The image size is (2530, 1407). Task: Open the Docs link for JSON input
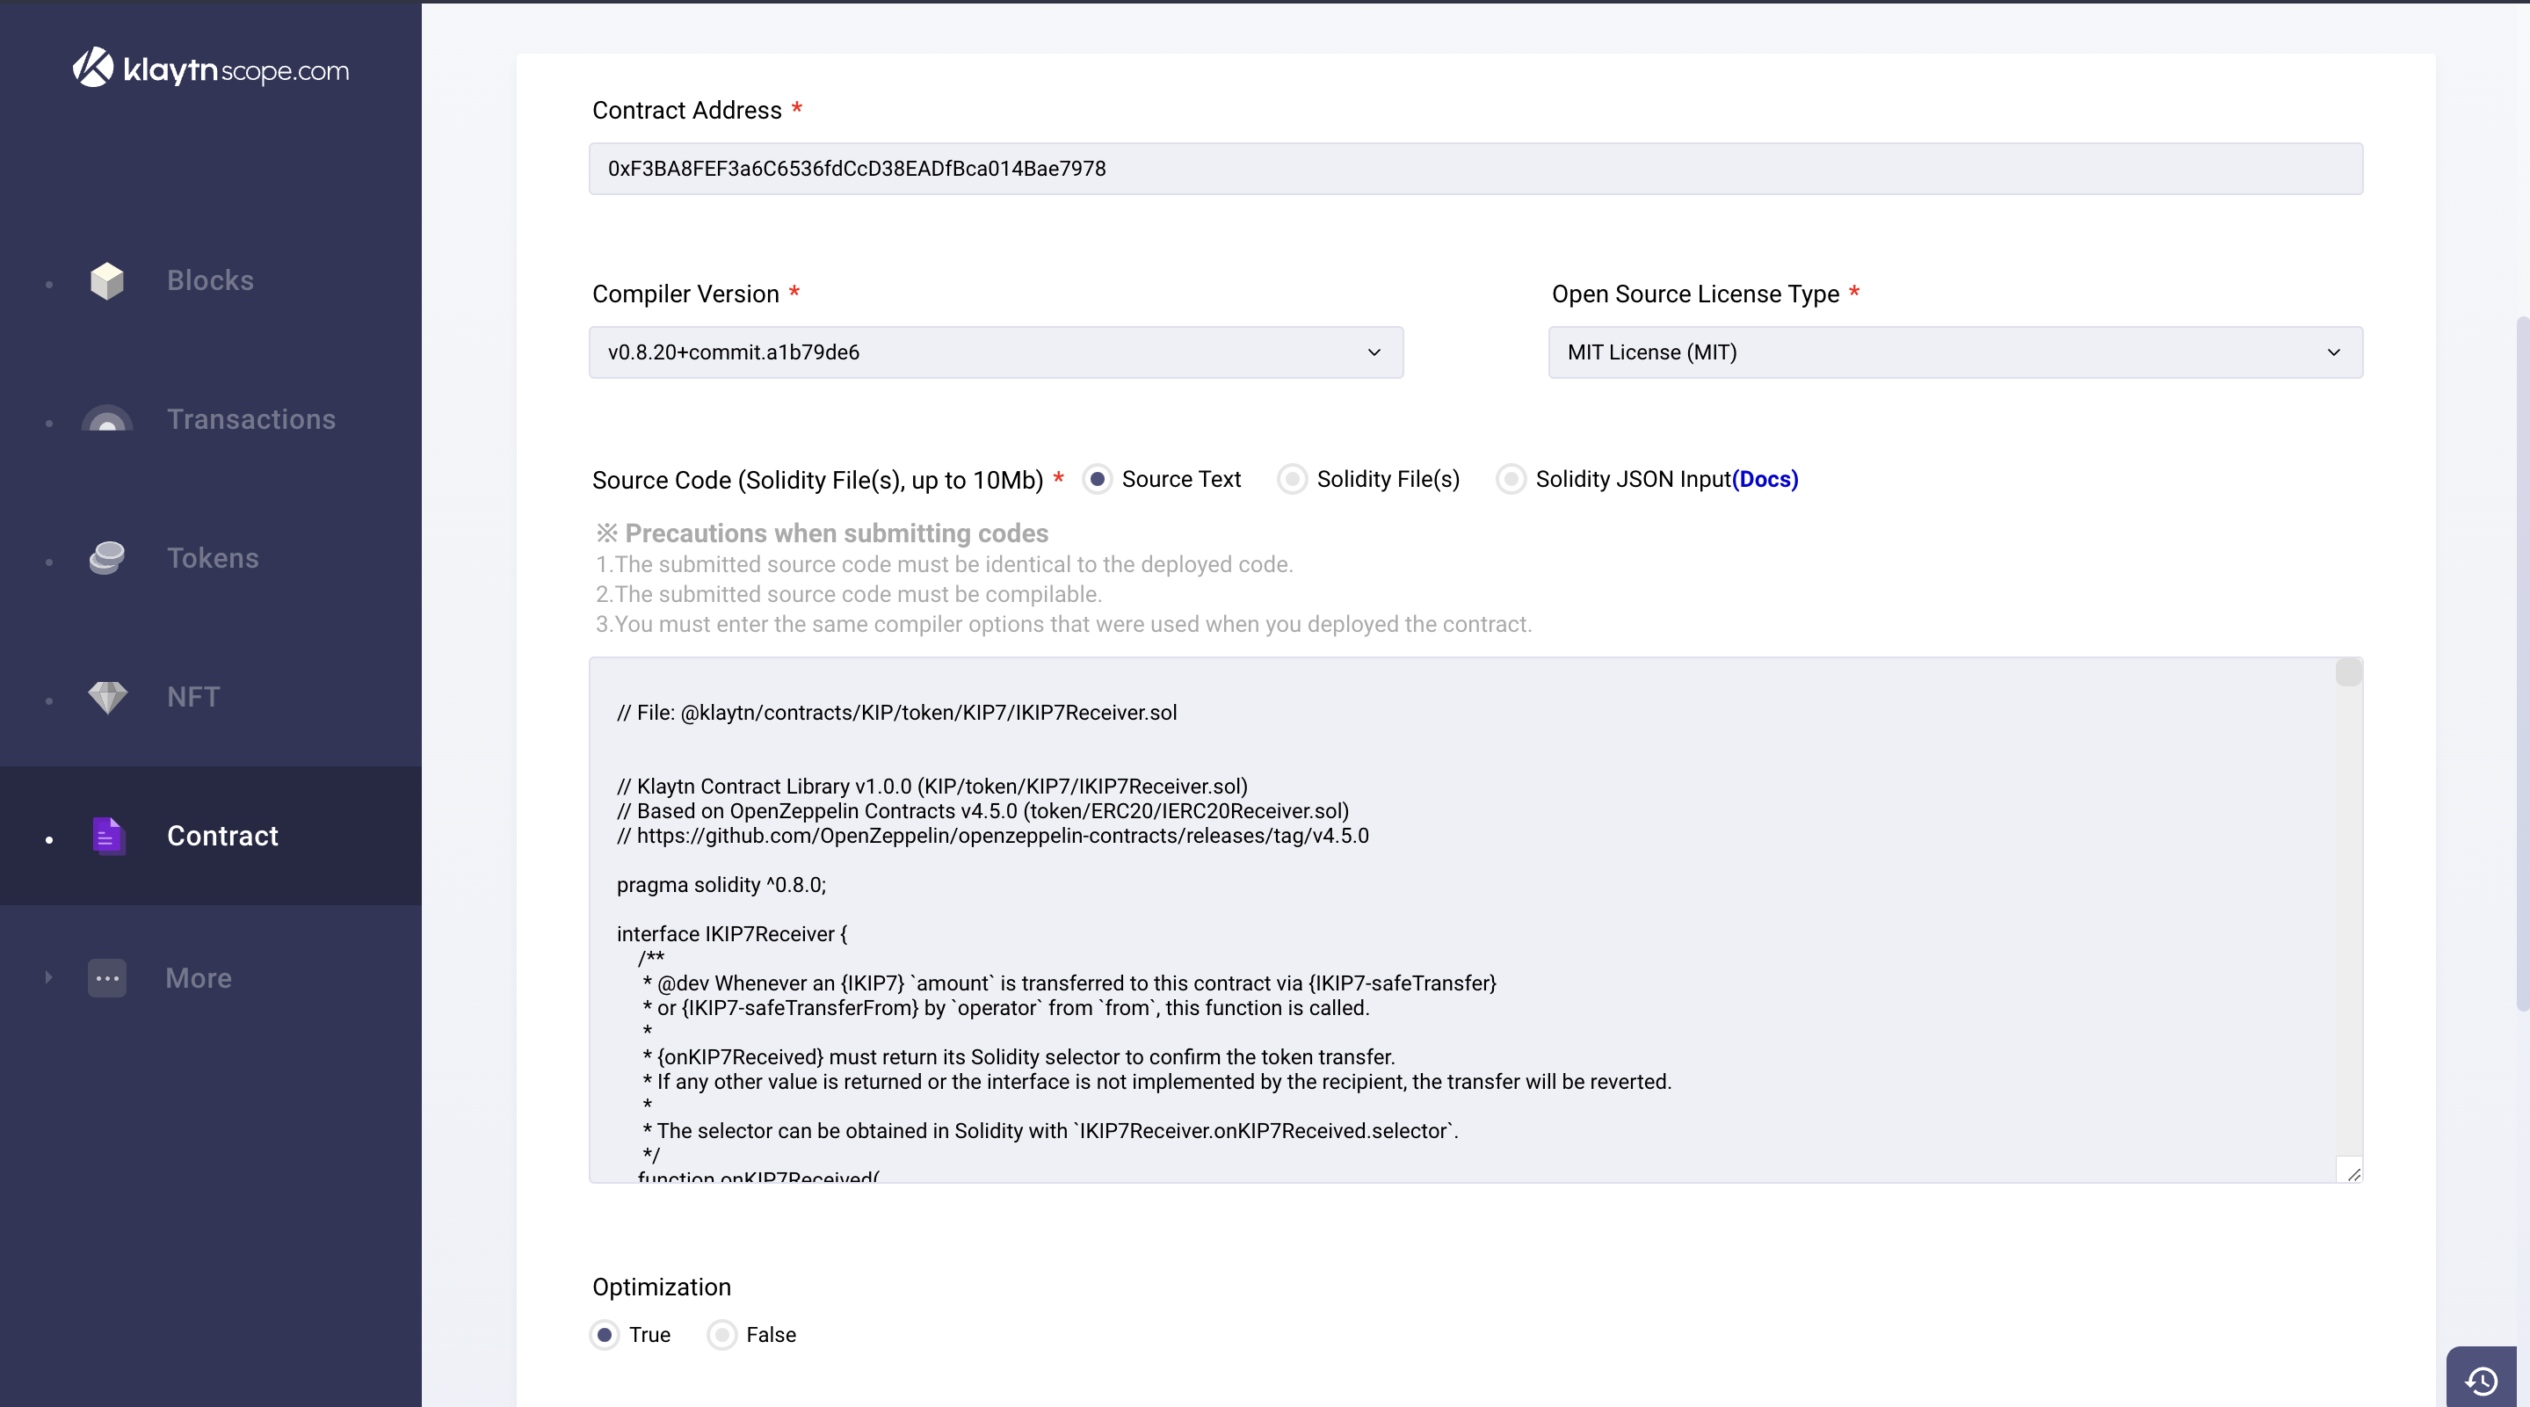(1765, 479)
